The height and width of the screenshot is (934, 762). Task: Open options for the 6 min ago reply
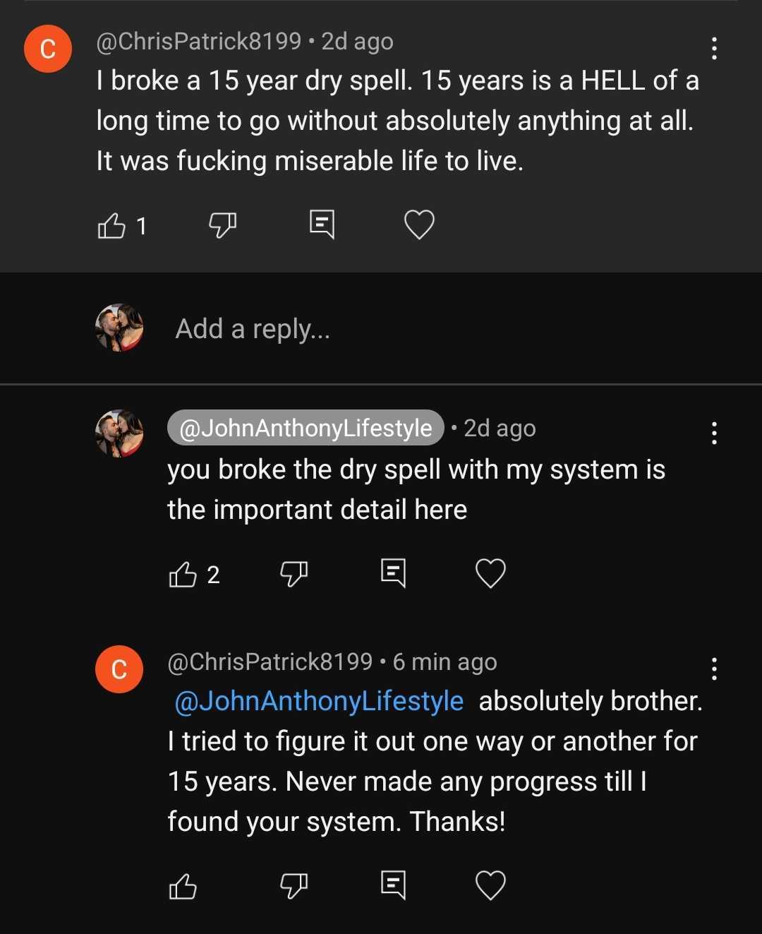click(x=714, y=669)
